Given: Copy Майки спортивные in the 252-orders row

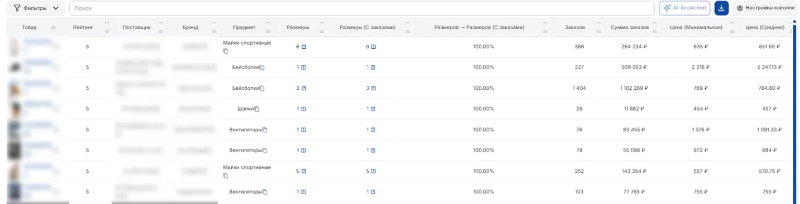Looking at the screenshot, I should 226,176.
